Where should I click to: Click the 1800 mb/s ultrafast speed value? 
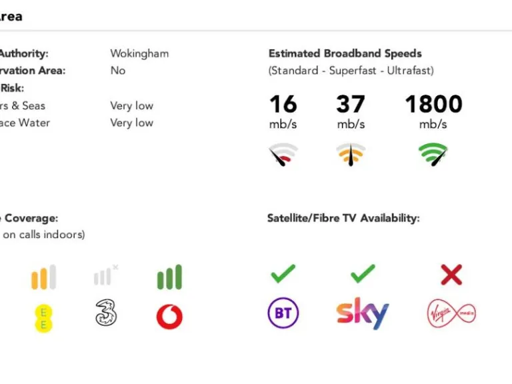click(x=433, y=105)
